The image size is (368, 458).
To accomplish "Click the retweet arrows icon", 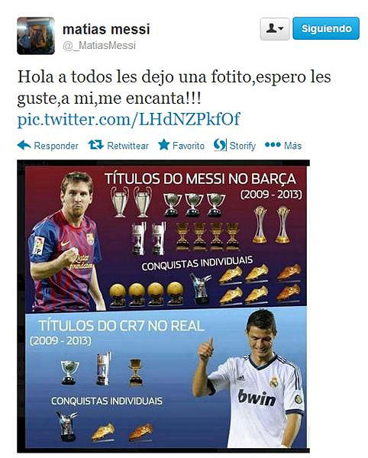I will 95,145.
